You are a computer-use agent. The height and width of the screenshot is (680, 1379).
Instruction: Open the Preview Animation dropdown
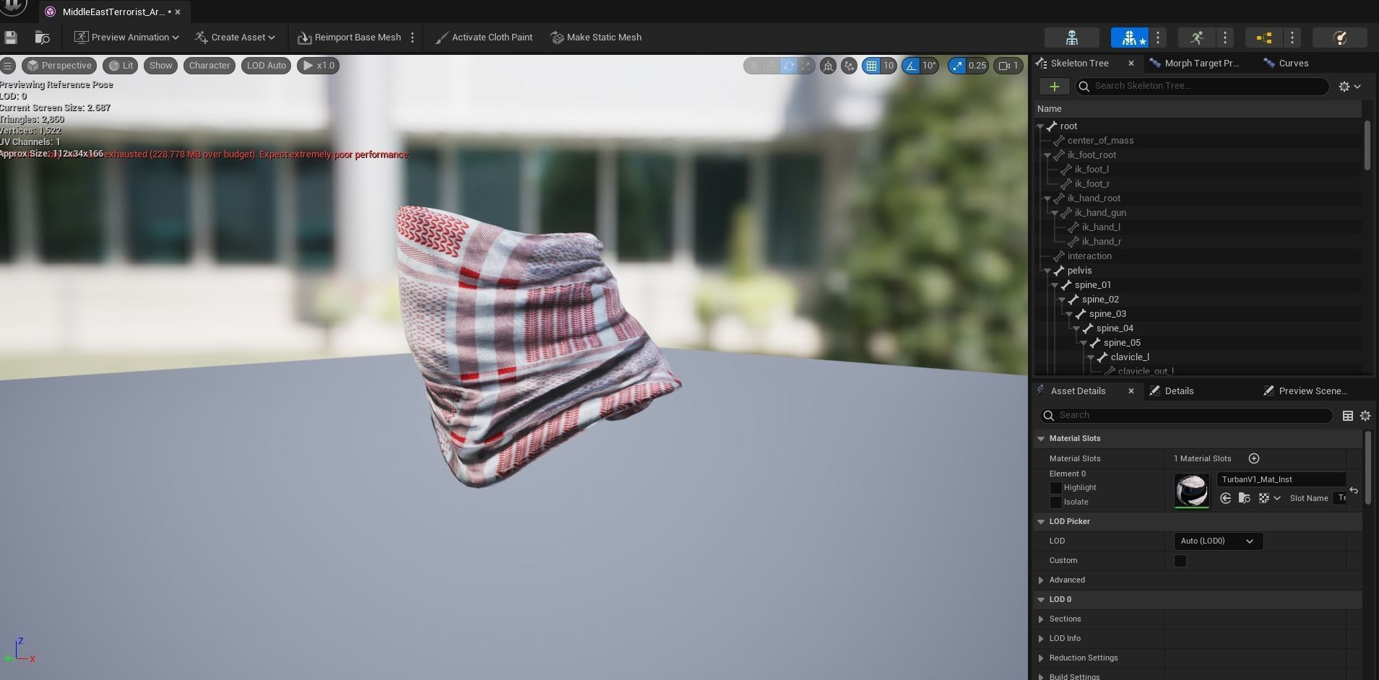click(x=126, y=38)
